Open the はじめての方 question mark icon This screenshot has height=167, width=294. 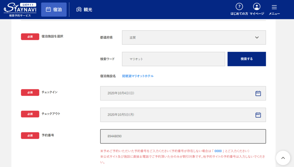pyautogui.click(x=239, y=7)
